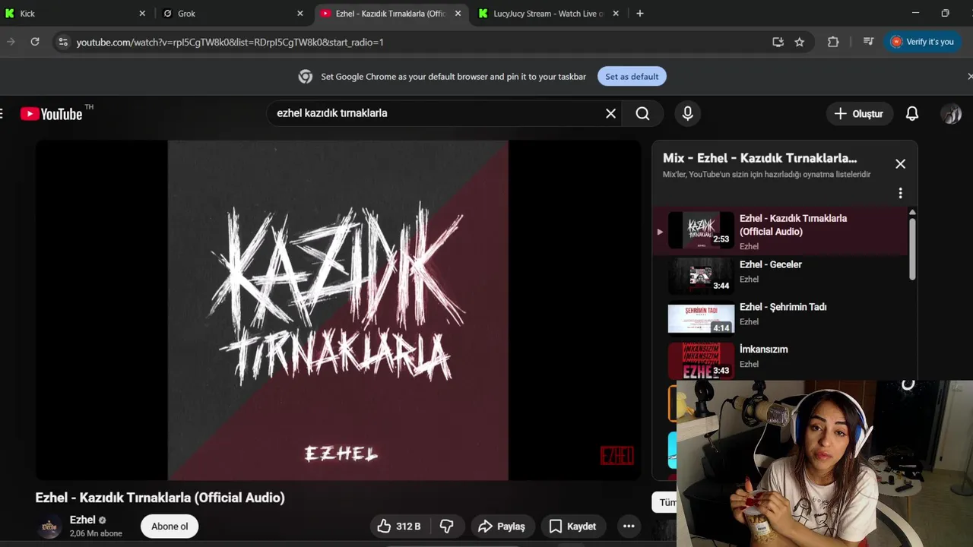
Task: Open the Ezhel channel avatar
Action: pyautogui.click(x=49, y=526)
